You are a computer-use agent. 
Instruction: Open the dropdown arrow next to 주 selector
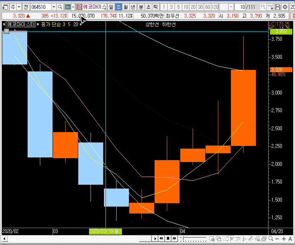click(x=19, y=7)
